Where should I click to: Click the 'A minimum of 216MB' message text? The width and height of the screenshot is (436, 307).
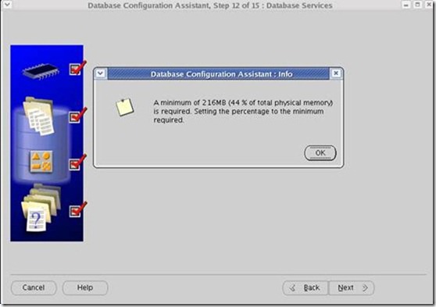click(243, 111)
